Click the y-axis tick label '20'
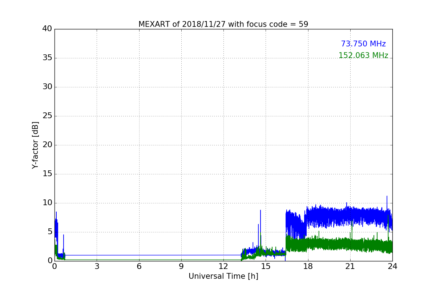 point(47,145)
